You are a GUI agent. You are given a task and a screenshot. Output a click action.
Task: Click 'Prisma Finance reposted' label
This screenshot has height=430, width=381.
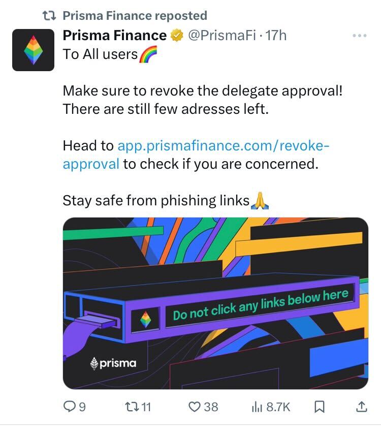point(135,16)
